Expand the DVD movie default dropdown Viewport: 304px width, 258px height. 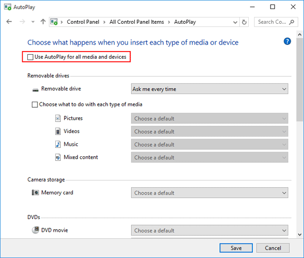(209, 230)
